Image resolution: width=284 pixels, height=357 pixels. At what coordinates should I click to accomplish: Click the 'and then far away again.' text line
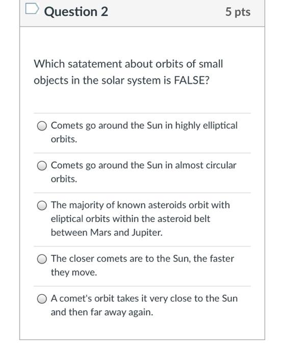tap(102, 312)
